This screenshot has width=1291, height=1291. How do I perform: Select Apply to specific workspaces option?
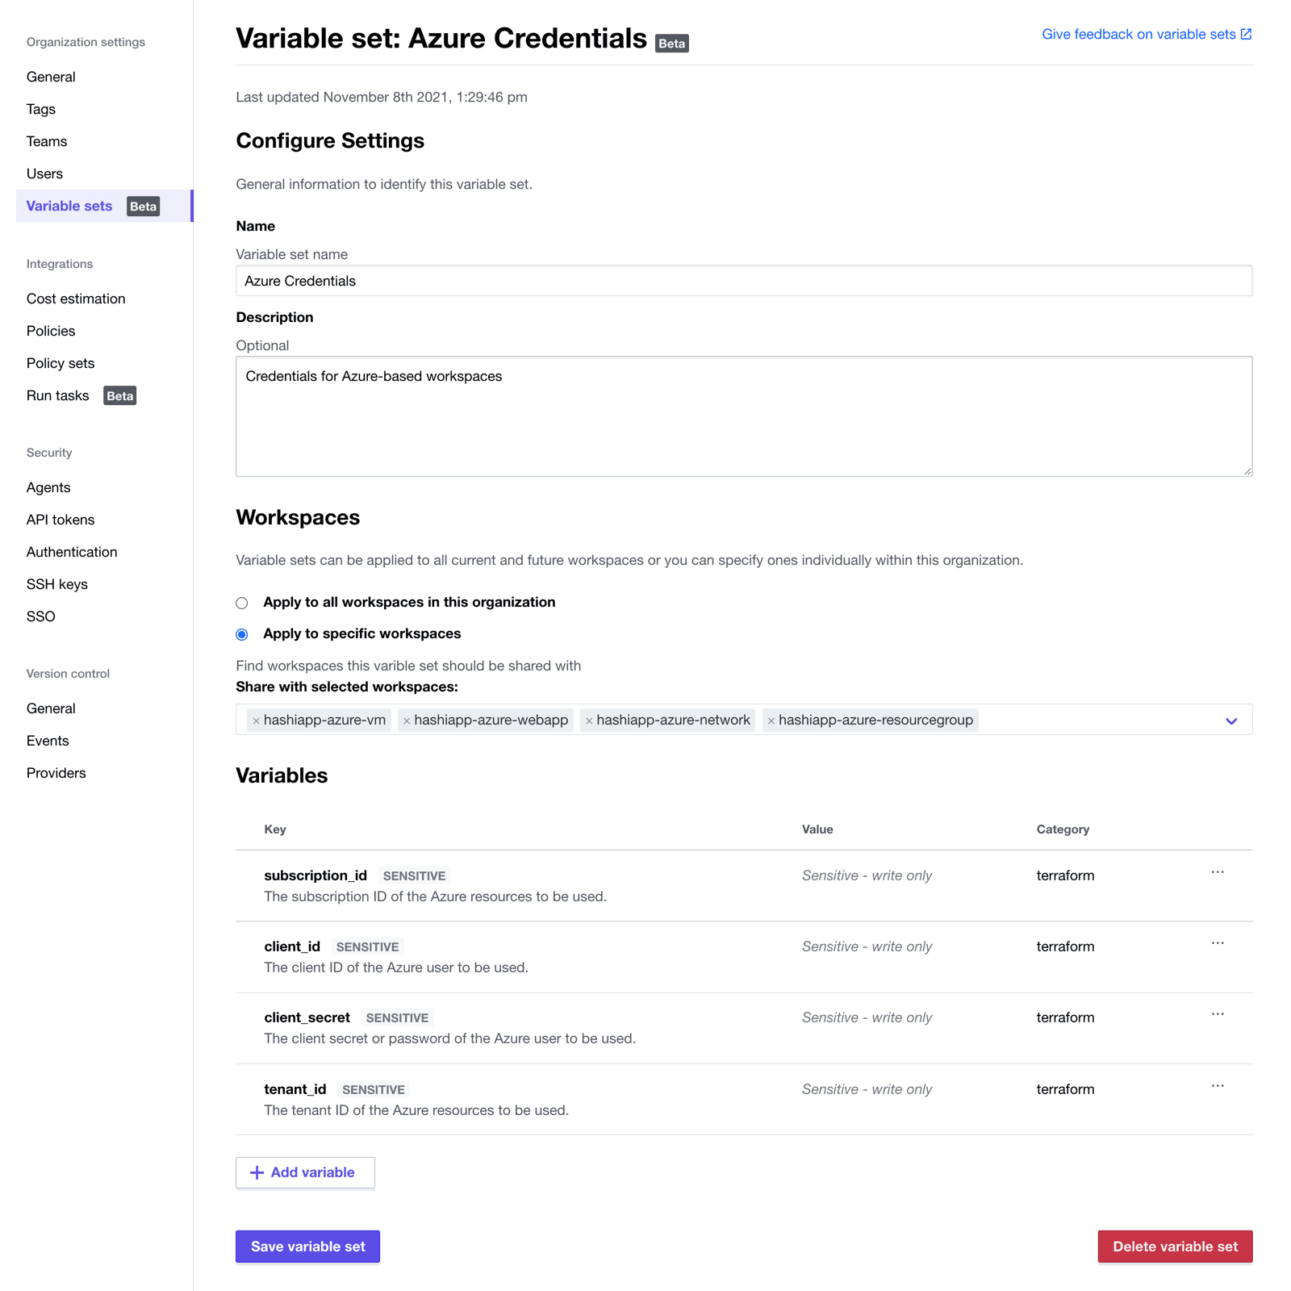tap(241, 634)
